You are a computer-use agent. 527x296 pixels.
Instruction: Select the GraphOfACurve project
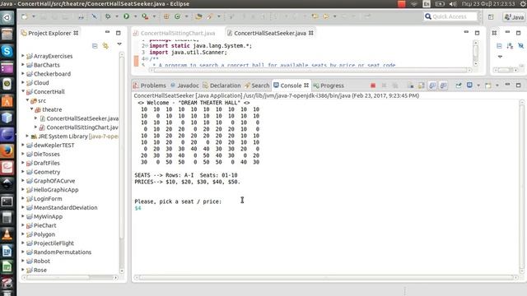(x=51, y=181)
